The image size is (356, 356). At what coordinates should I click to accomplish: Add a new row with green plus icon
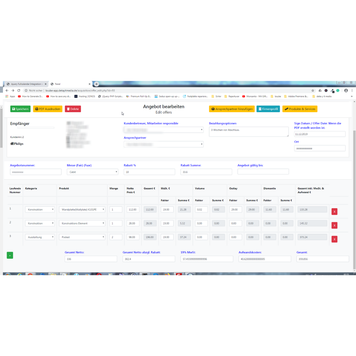point(10,255)
